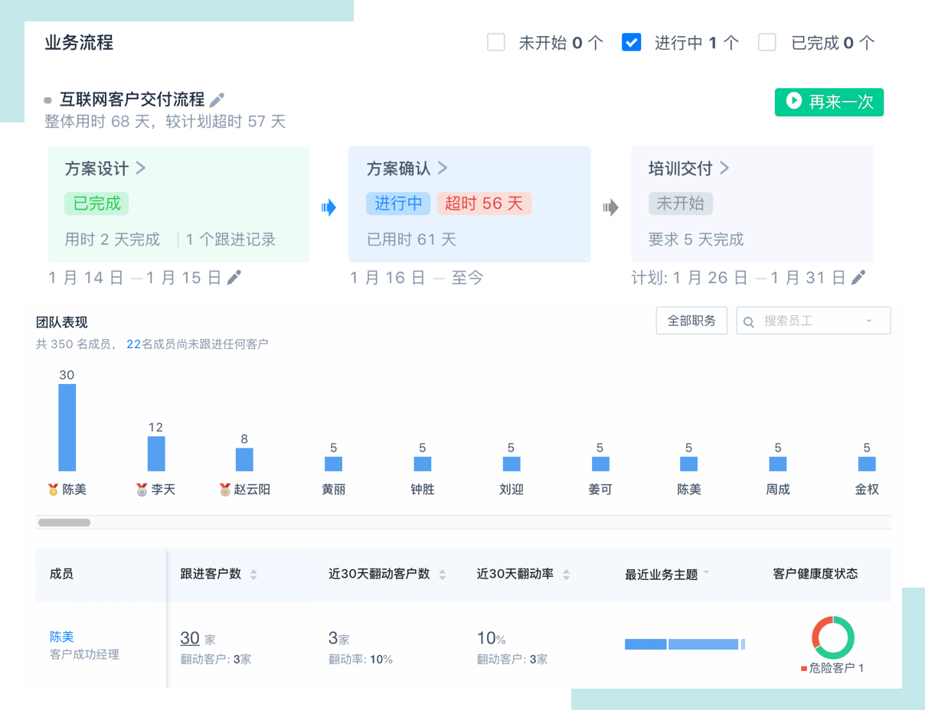This screenshot has height=710, width=925.
Task: Sort by 近30天翻动率 column arrows
Action: (x=566, y=575)
